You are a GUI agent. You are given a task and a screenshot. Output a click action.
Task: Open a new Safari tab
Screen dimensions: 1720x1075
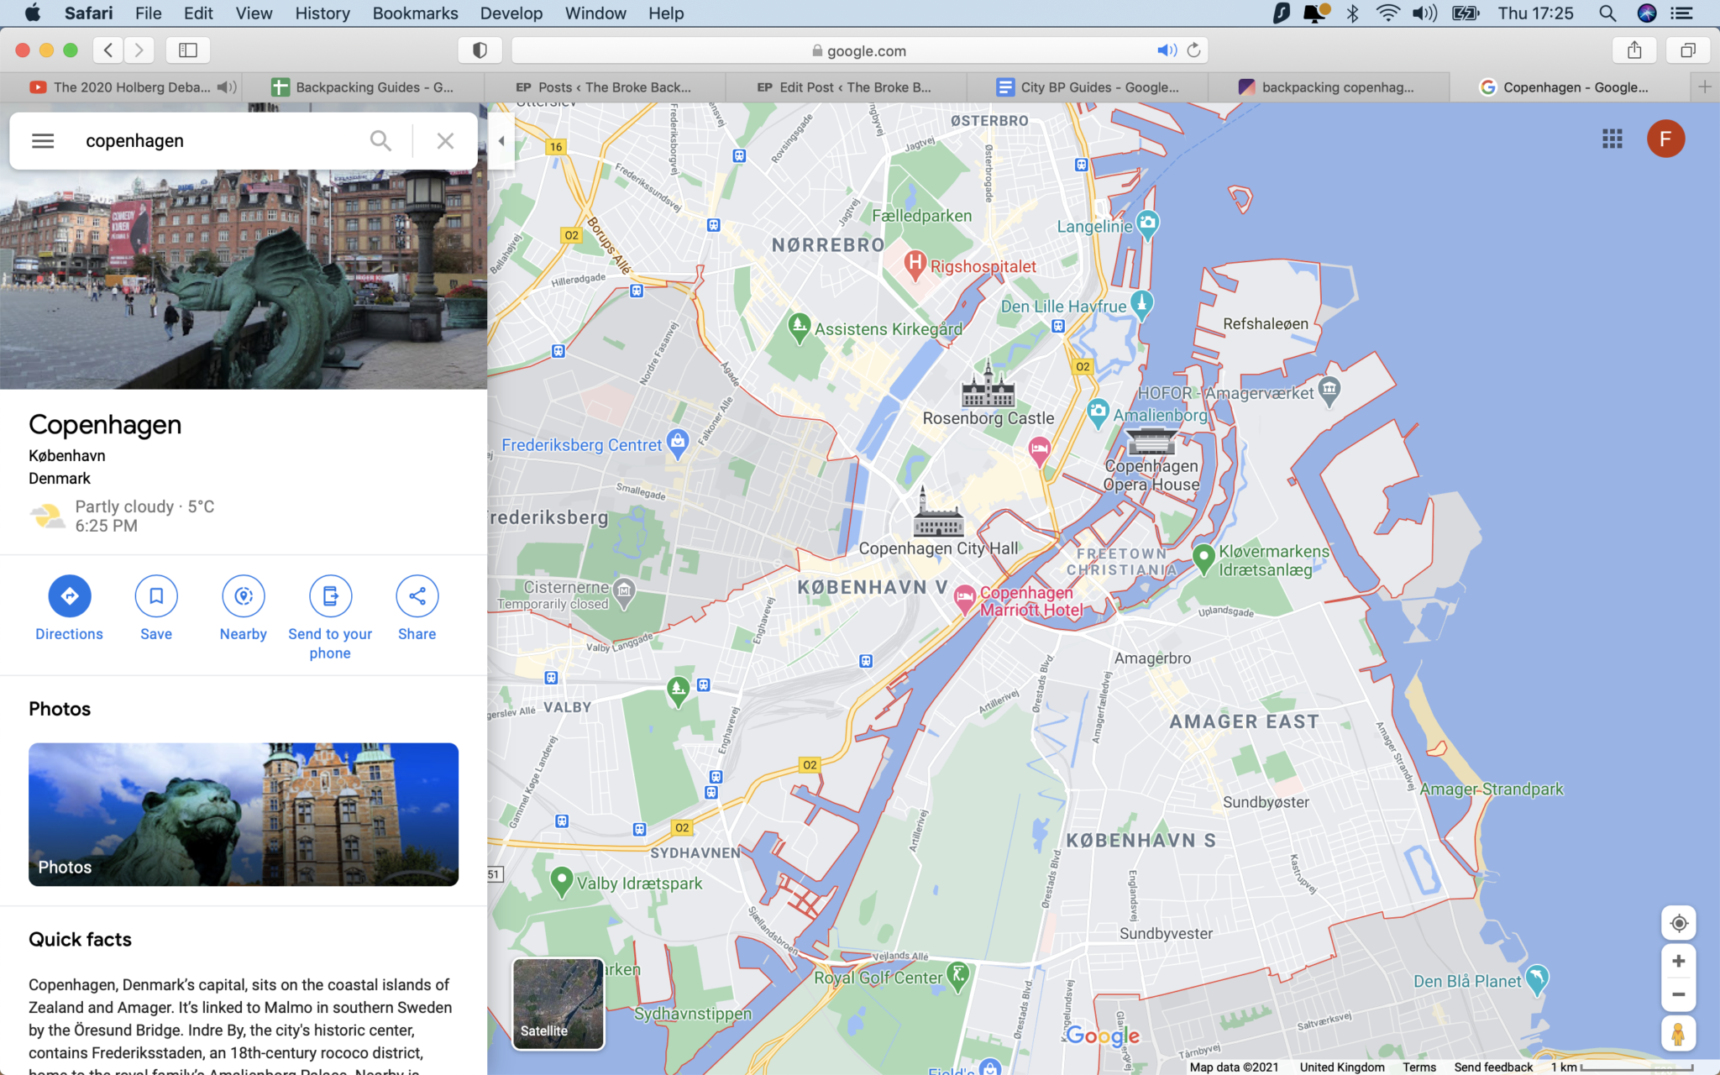click(1704, 87)
